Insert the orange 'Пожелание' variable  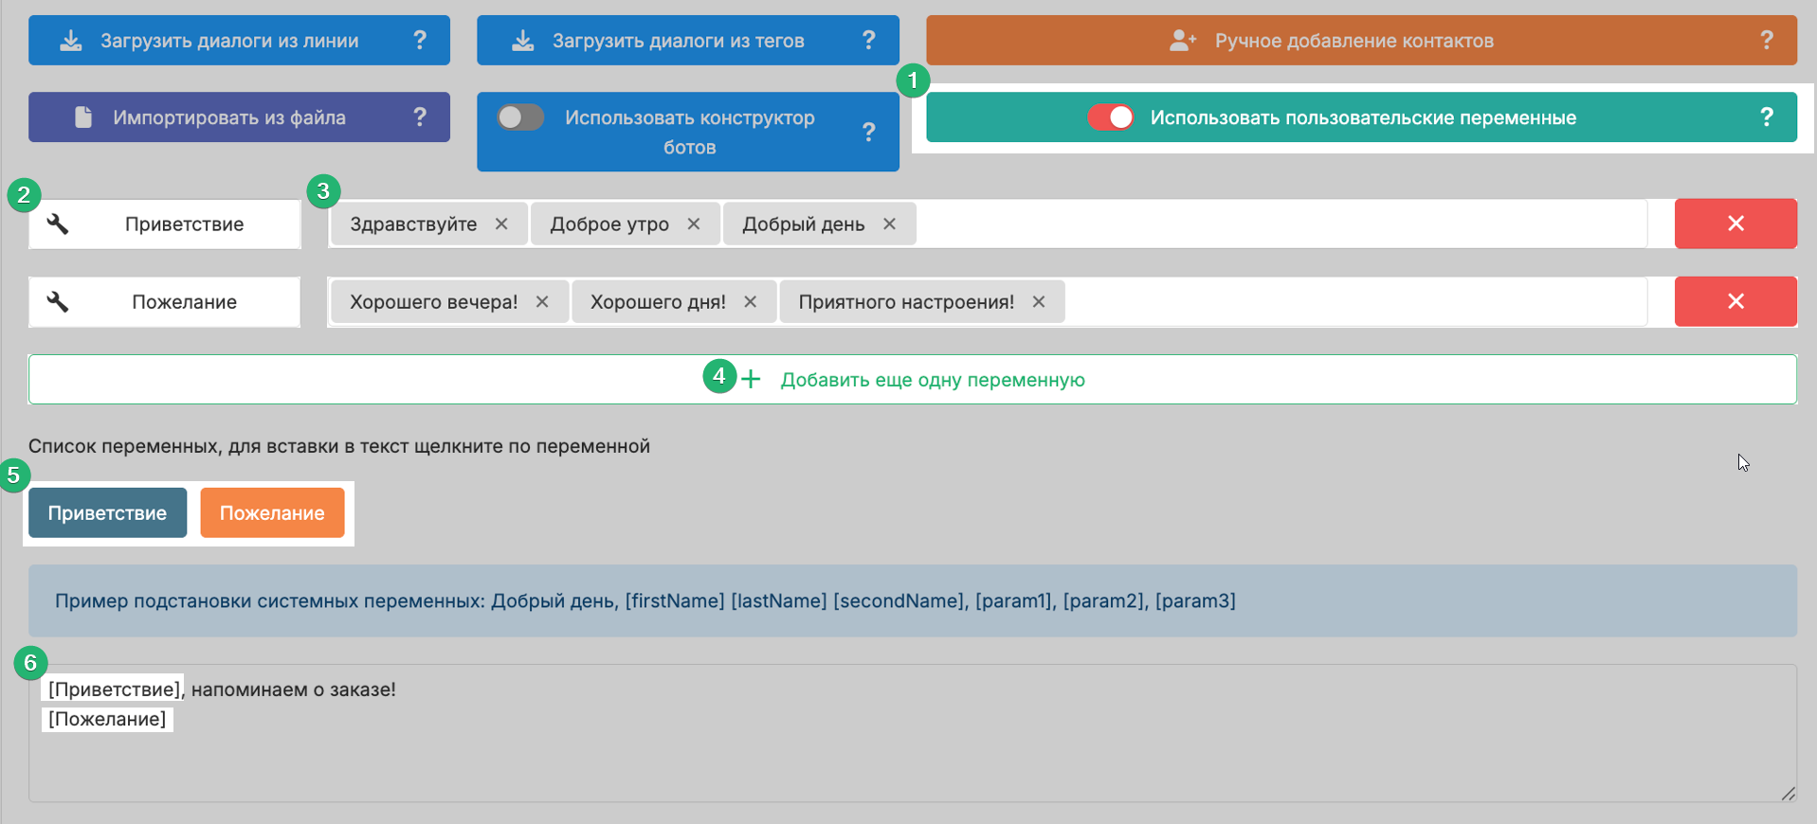pyautogui.click(x=272, y=513)
